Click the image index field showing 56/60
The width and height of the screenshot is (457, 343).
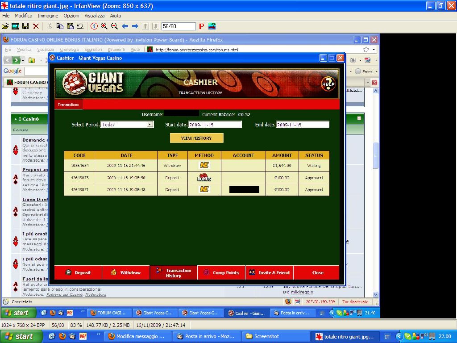179,26
